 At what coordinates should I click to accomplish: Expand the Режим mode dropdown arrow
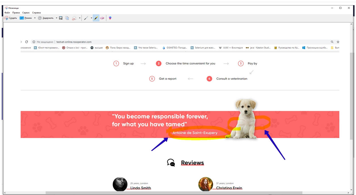(35, 18)
